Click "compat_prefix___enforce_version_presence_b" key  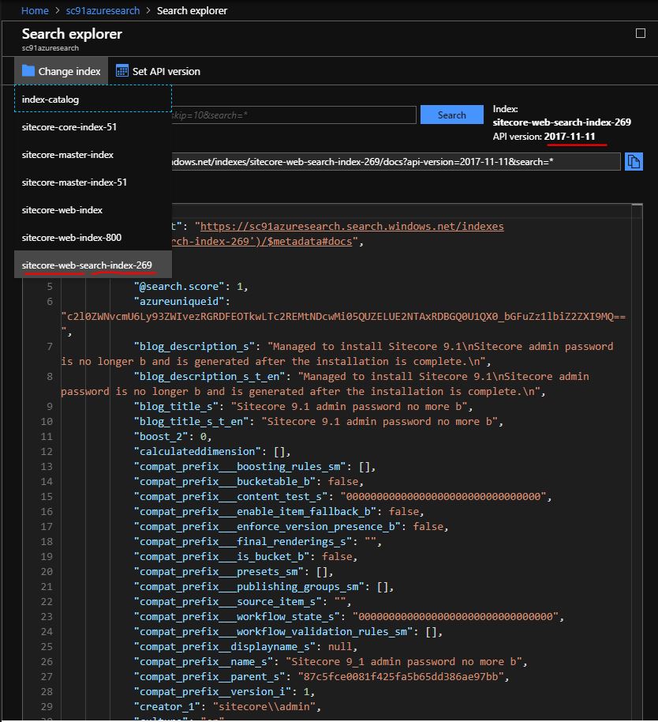(x=267, y=526)
